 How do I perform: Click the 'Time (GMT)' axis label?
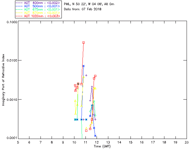point(102,146)
